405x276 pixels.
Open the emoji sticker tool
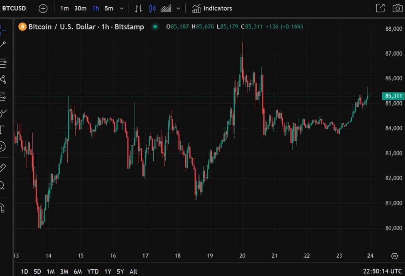(2, 146)
